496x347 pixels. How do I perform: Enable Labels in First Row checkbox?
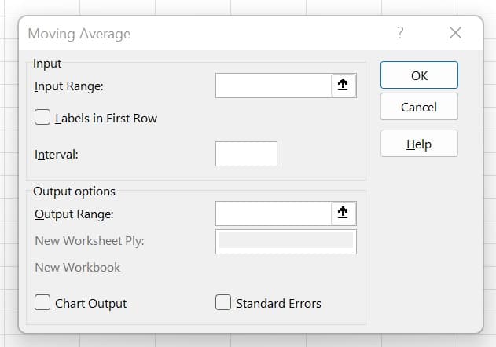point(43,118)
